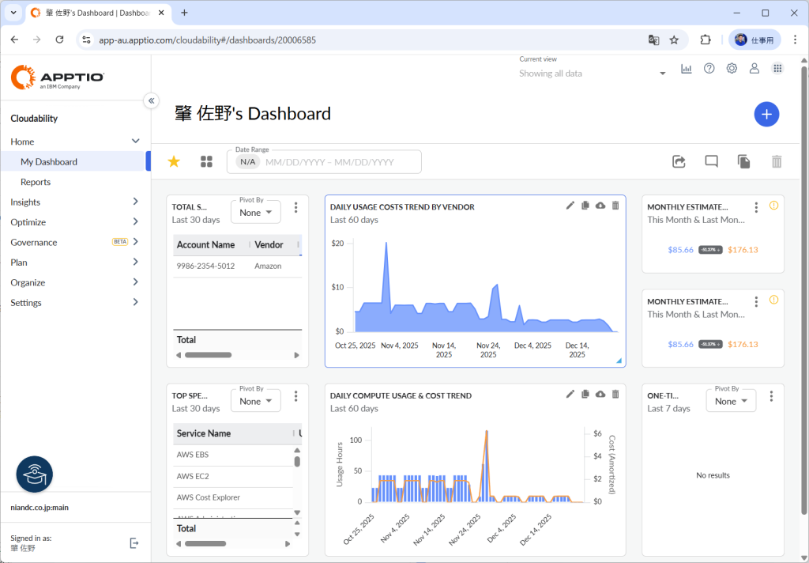Image resolution: width=809 pixels, height=563 pixels.
Task: Export Daily Compute Usage widget via cloud icon
Action: coord(600,394)
